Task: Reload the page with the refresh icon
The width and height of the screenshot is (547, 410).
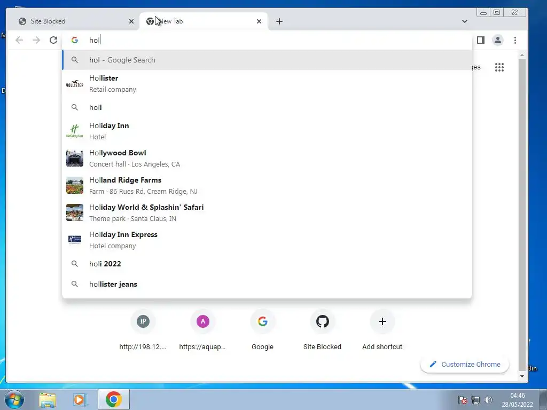Action: (53, 40)
